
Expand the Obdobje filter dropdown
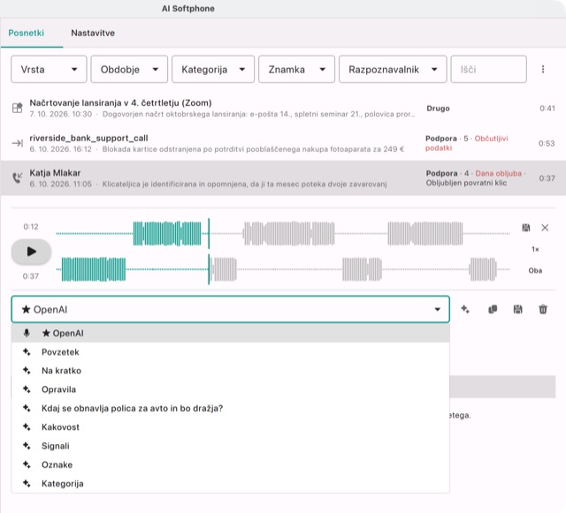[129, 69]
